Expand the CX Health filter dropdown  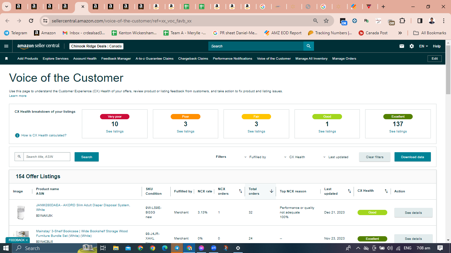(295, 157)
